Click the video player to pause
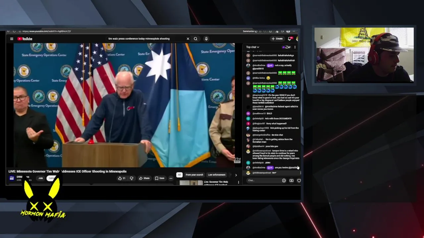 pos(124,105)
